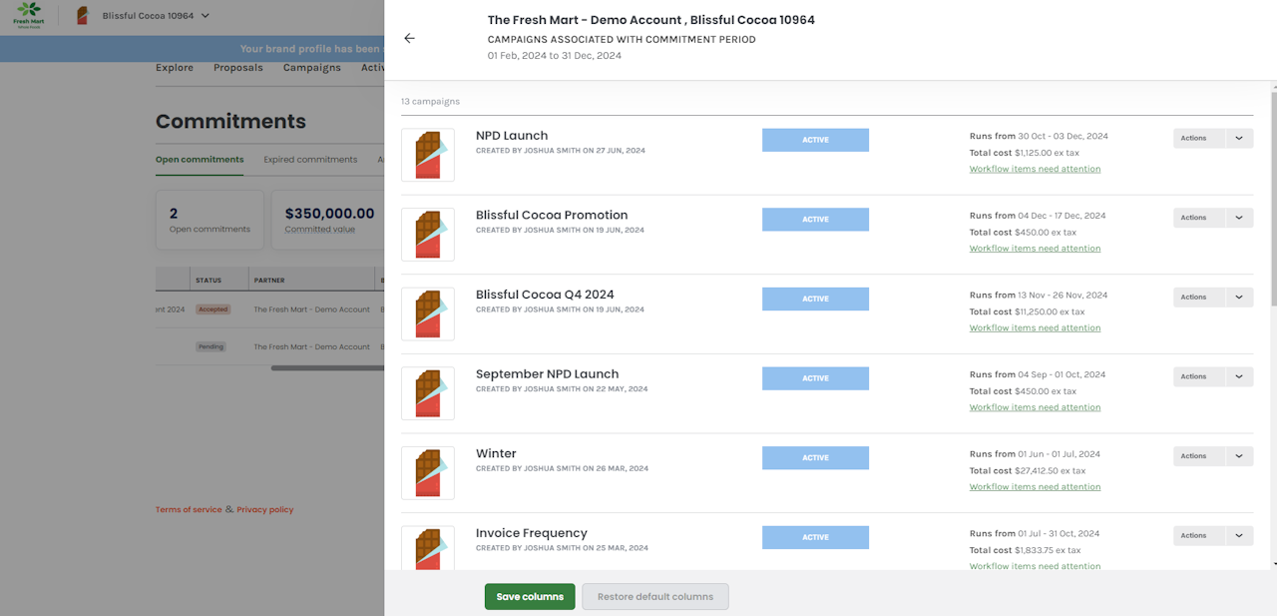The image size is (1277, 616).
Task: Select the Invoice Frequency campaign thumbnail
Action: coord(428,548)
